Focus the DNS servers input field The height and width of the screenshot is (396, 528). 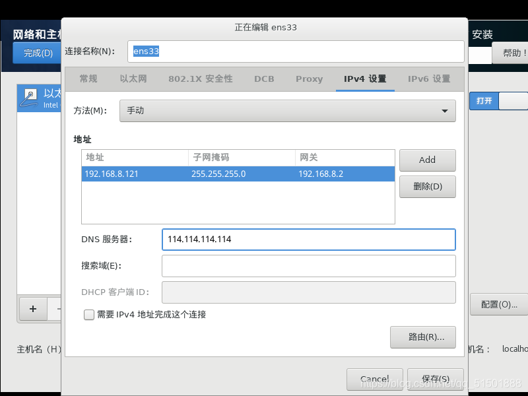309,240
